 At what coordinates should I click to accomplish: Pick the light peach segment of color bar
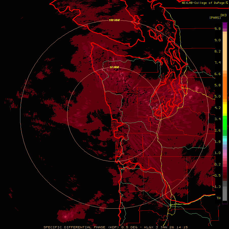tap(225, 53)
